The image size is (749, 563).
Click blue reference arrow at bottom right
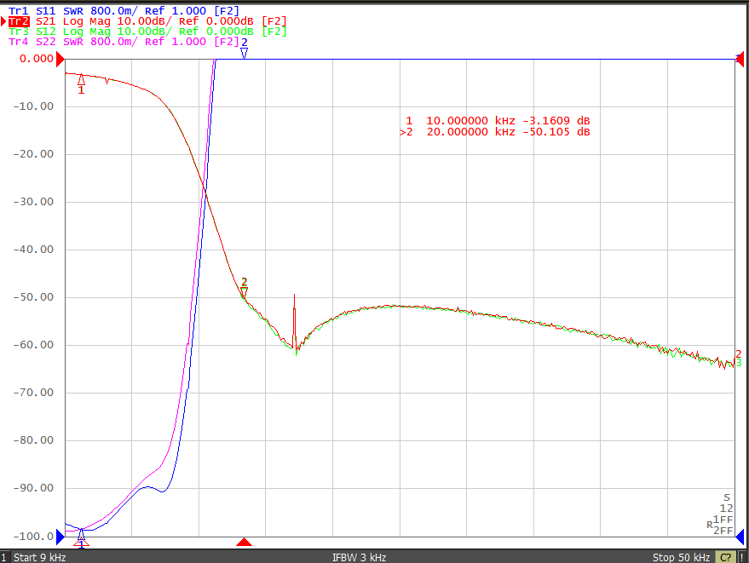coord(740,537)
